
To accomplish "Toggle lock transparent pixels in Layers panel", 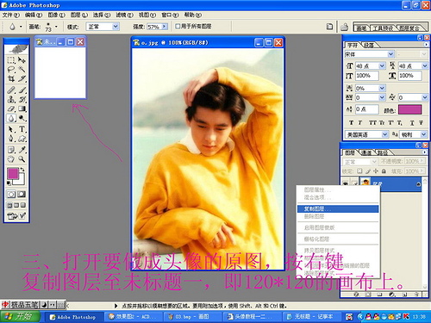I will [x=359, y=171].
